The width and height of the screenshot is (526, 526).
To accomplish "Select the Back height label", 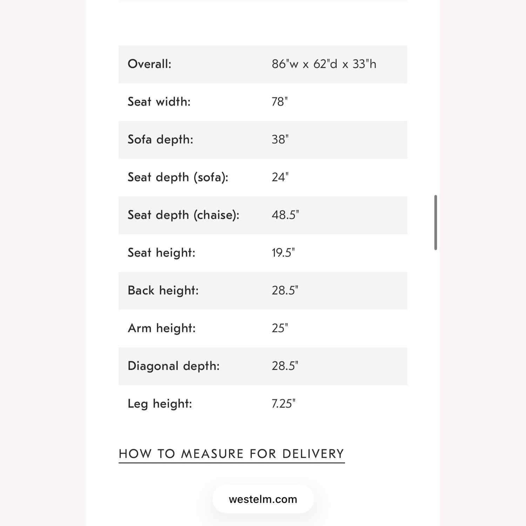I will tap(163, 291).
